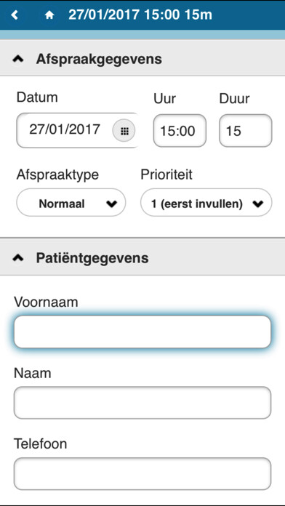
Task: Tap the header title 27/01/2017 15:00 15m
Action: tap(140, 15)
